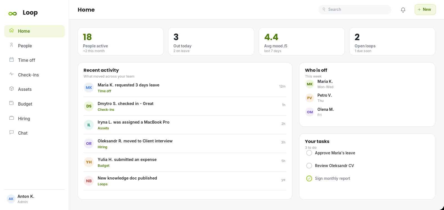Go to People in sidebar
Viewport: 444px width, 210px height.
[34, 46]
